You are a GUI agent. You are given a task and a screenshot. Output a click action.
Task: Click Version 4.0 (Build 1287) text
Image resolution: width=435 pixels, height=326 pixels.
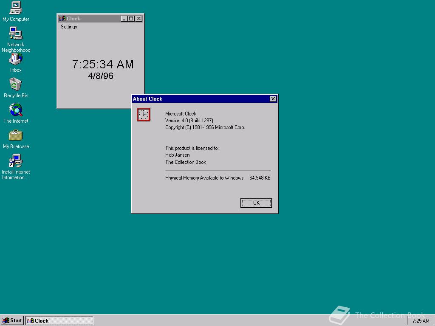pyautogui.click(x=189, y=121)
